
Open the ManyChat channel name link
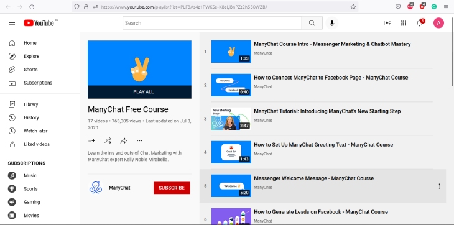119,188
